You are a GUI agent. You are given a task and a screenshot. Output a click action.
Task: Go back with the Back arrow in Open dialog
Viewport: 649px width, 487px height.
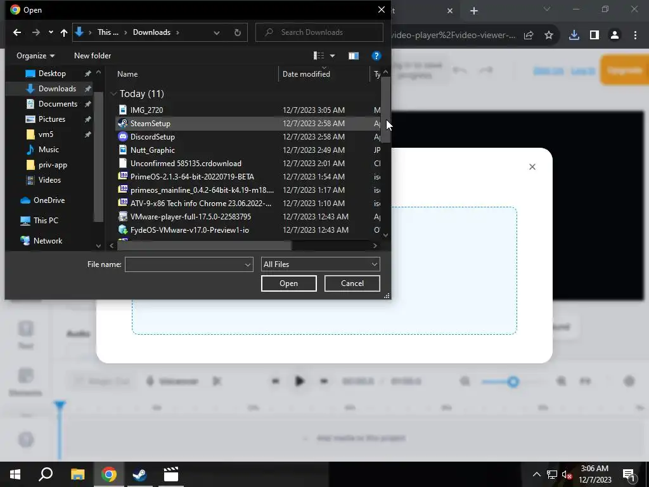(x=17, y=32)
